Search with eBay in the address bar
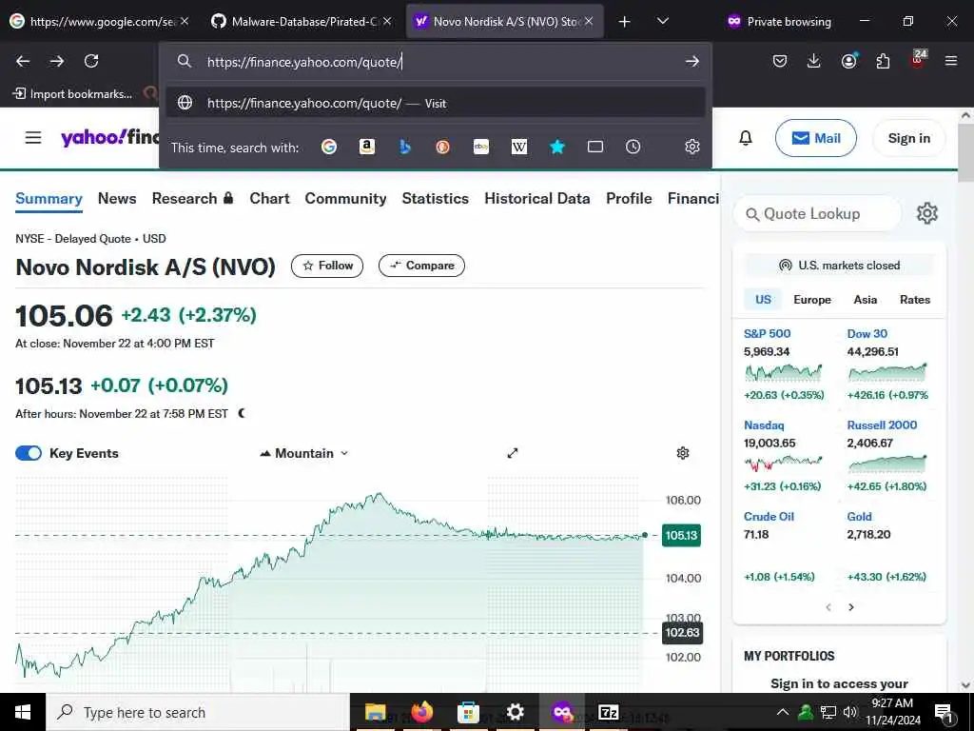974x731 pixels. [x=480, y=147]
